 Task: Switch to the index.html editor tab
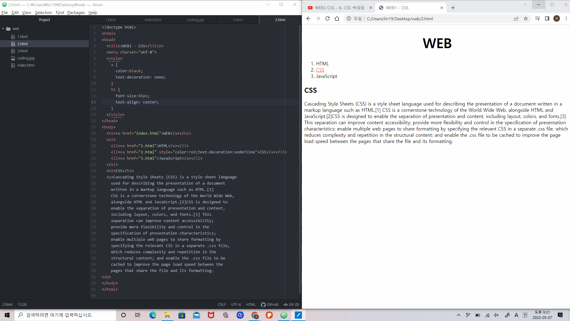tap(153, 20)
